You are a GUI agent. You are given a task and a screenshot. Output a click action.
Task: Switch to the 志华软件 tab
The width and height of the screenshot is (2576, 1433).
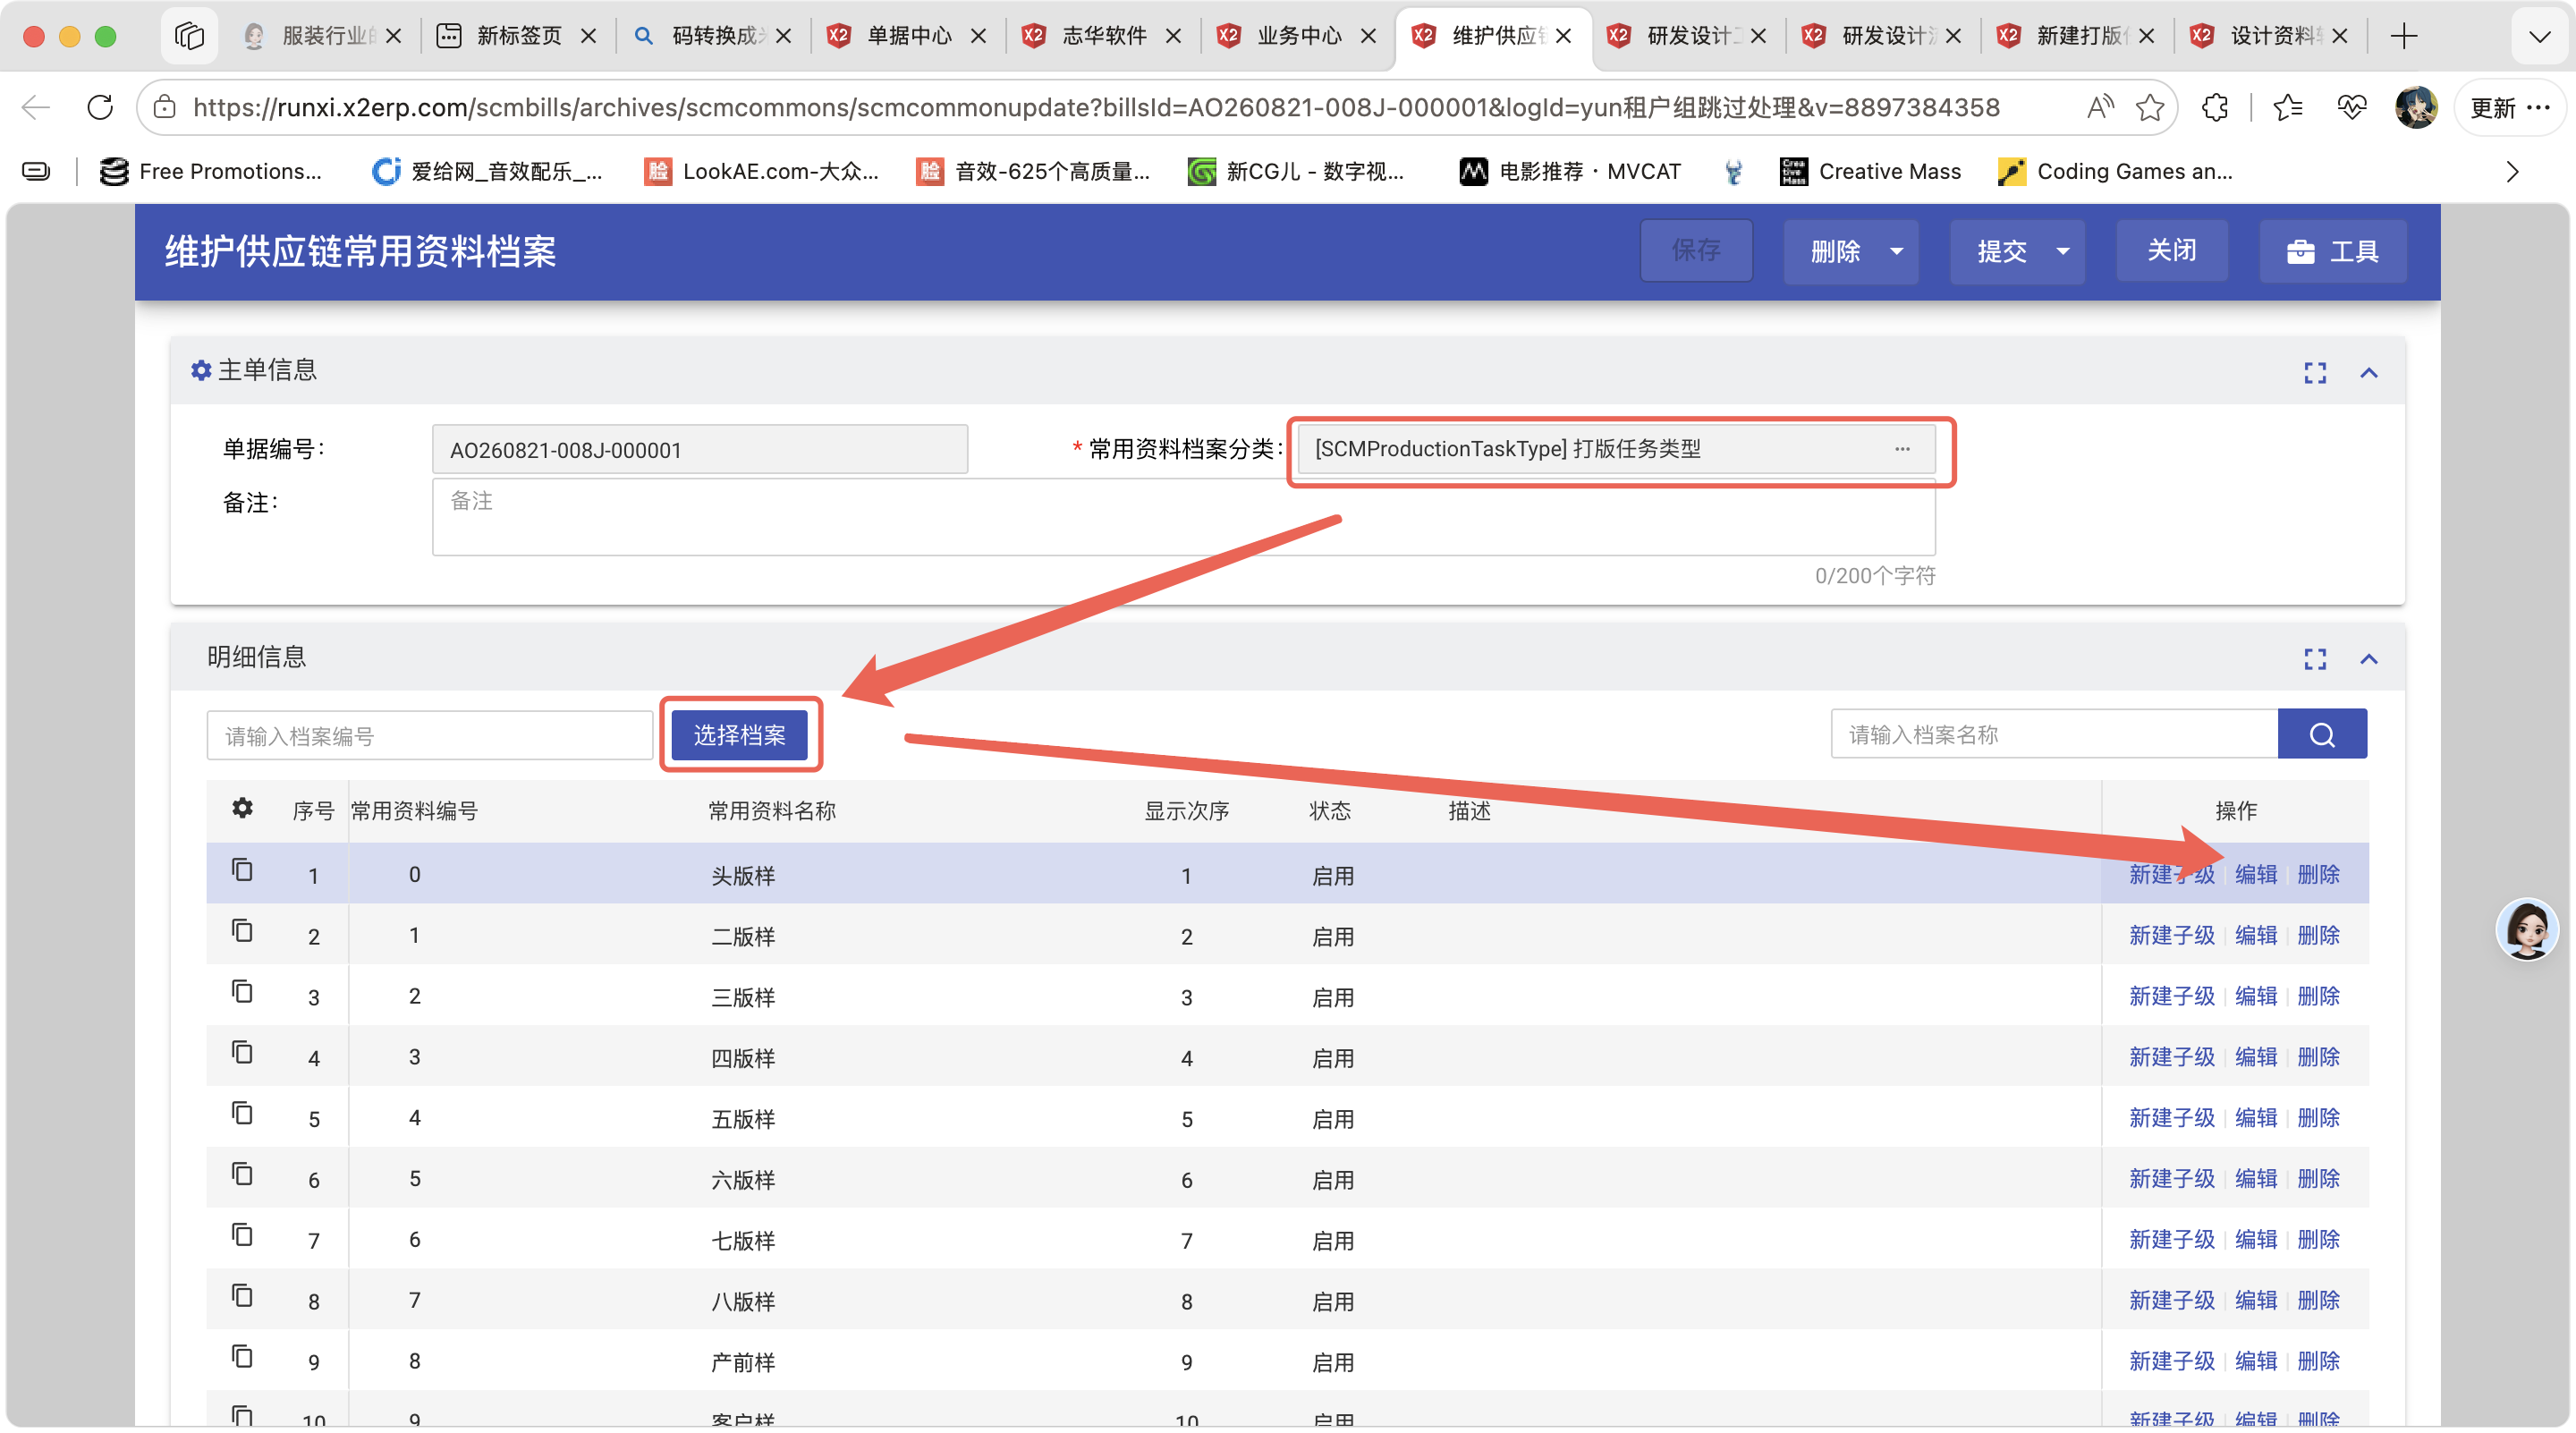pos(1102,36)
